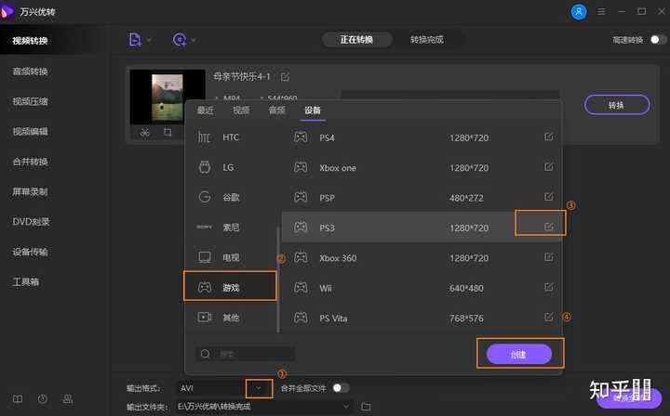The width and height of the screenshot is (670, 416).
Task: Select 屏幕录制 in sidebar
Action: (30, 191)
